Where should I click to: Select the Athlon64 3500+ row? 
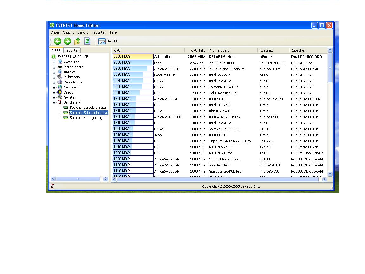click(x=220, y=69)
